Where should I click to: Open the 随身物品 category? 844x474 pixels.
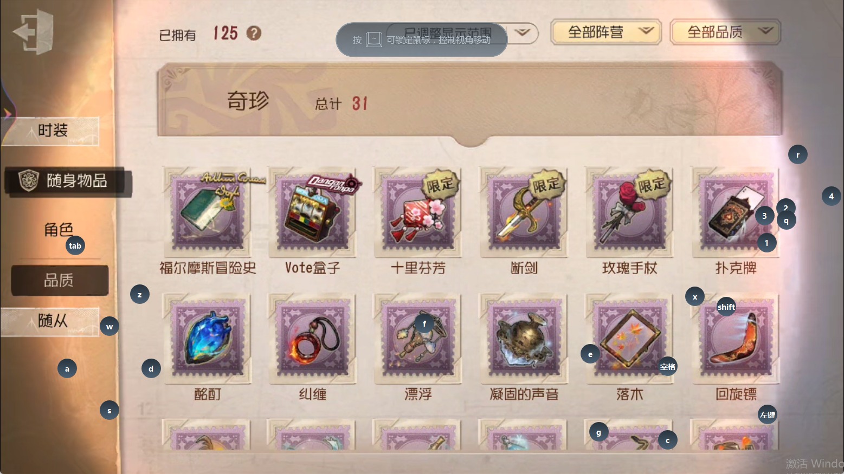coord(68,180)
